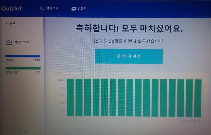Open 옵션 options link

coord(26,131)
